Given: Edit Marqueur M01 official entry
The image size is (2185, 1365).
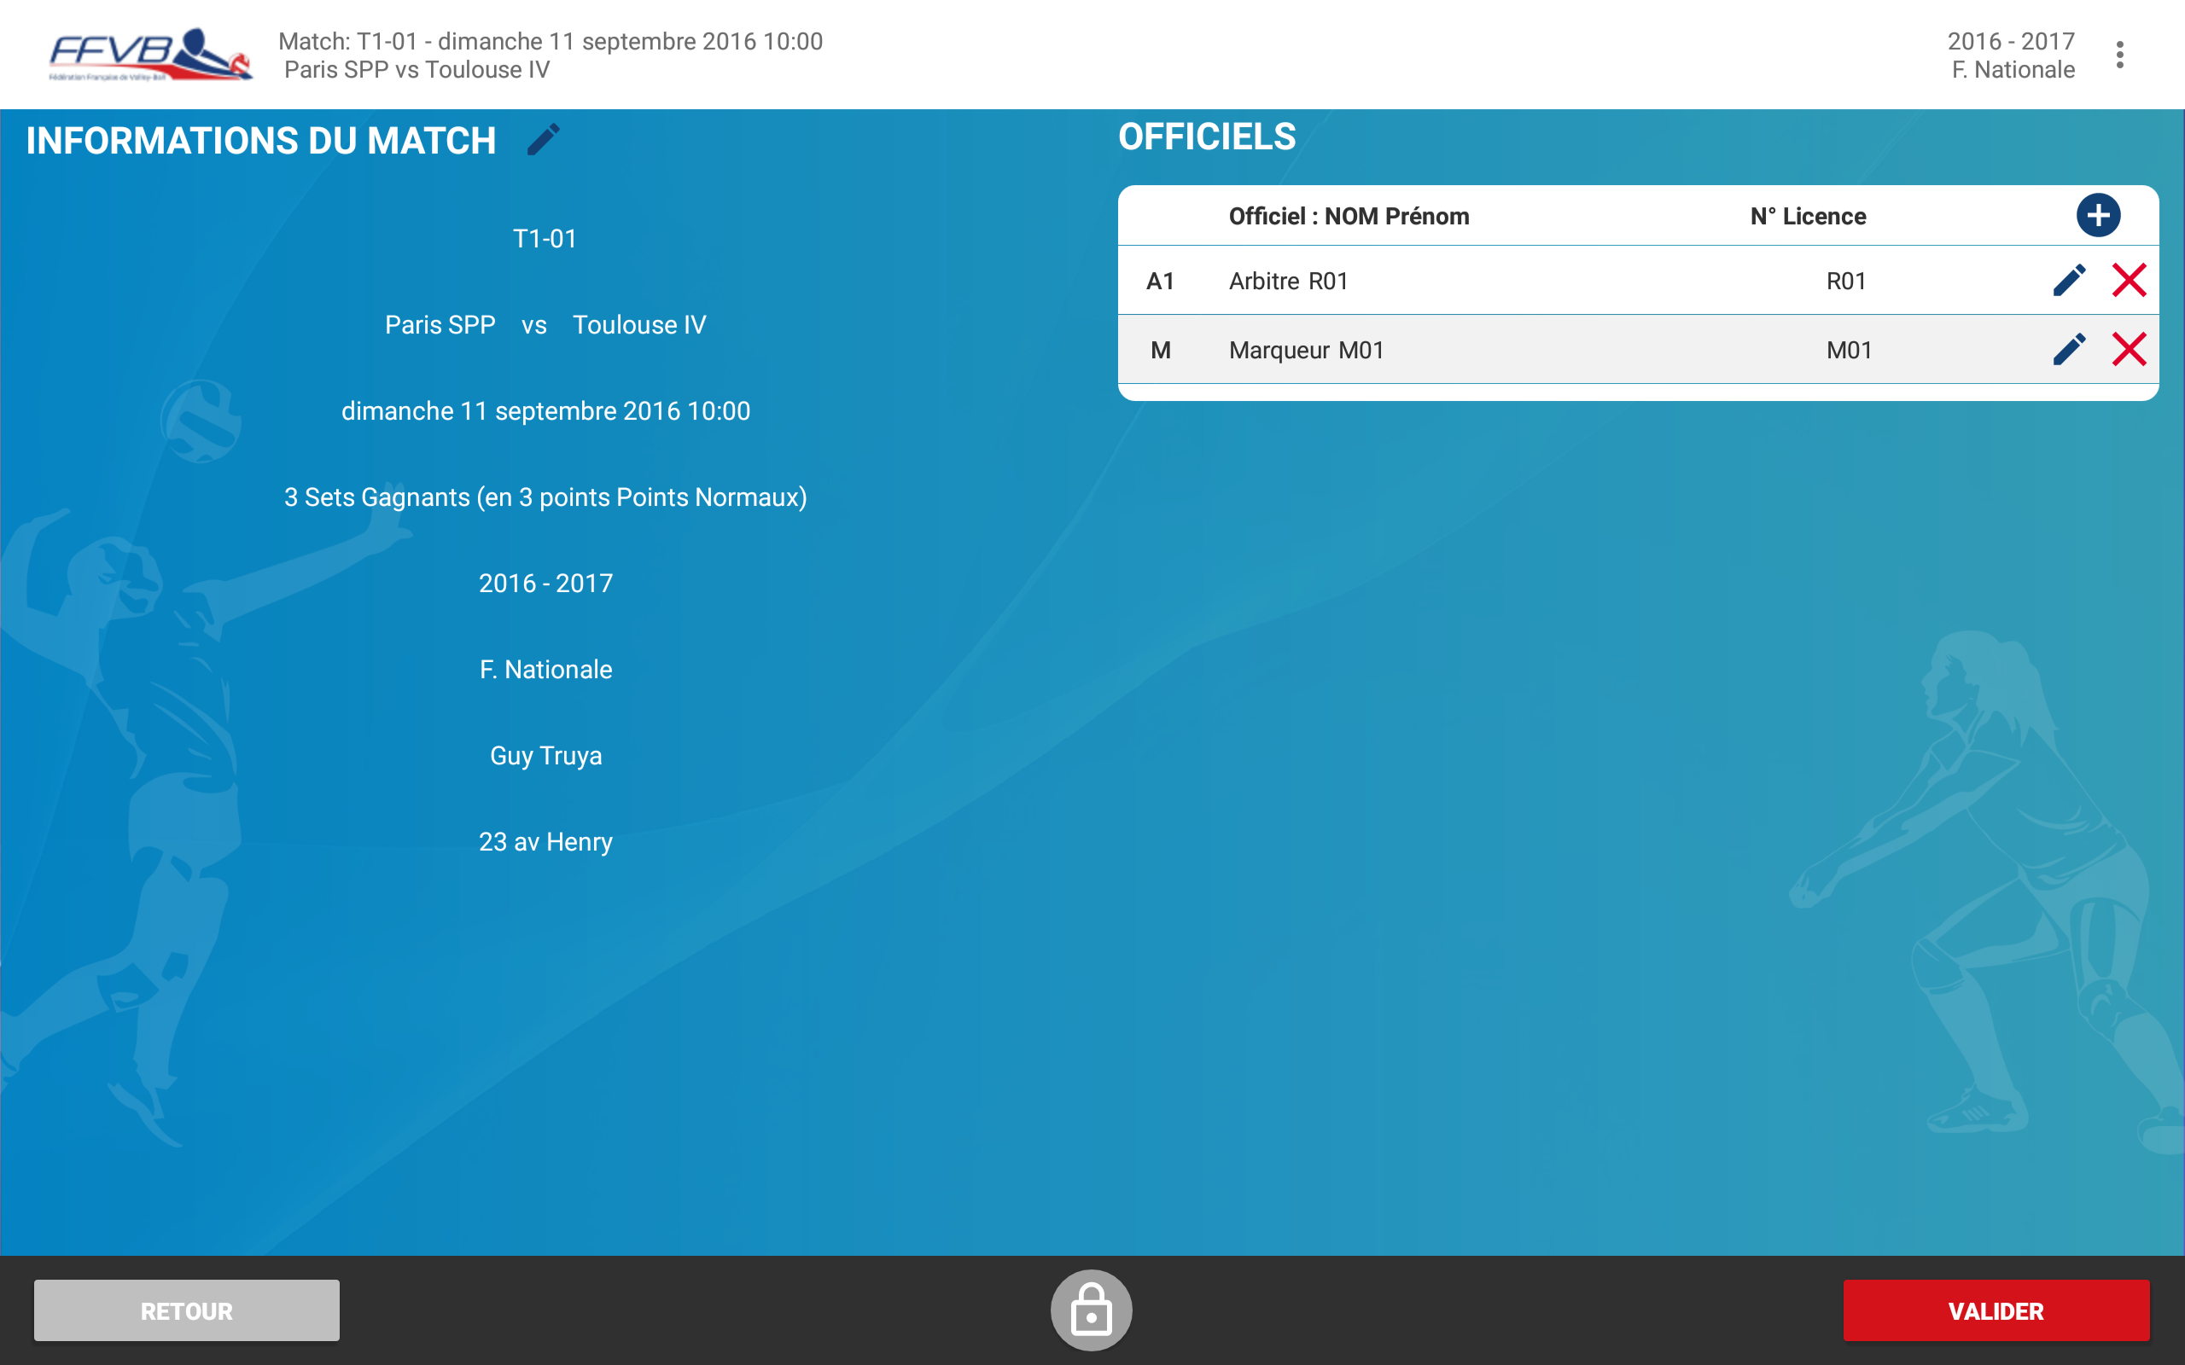Looking at the screenshot, I should 2069,350.
